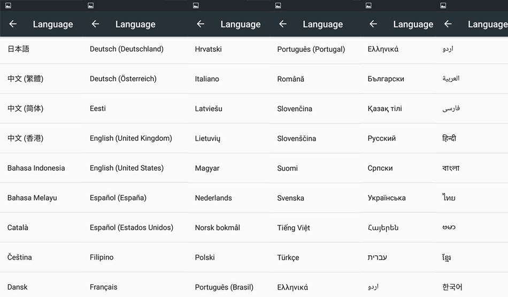Choose Español (Estados Unidos) from list
The image size is (508, 297).
point(132,228)
